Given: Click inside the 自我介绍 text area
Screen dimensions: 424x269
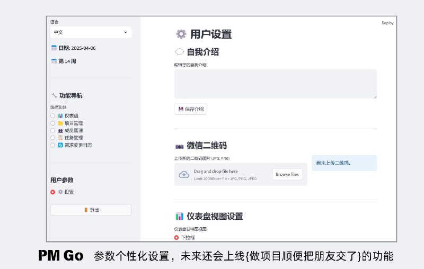Looking at the screenshot, I should coord(275,84).
